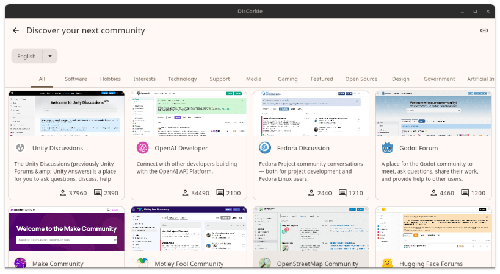Click the Unity Discussions title
This screenshot has height=274, width=500.
[58, 148]
